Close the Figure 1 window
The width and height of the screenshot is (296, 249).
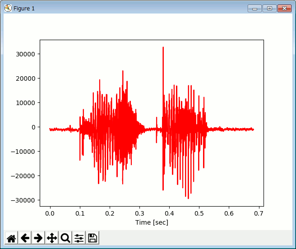click(284, 8)
